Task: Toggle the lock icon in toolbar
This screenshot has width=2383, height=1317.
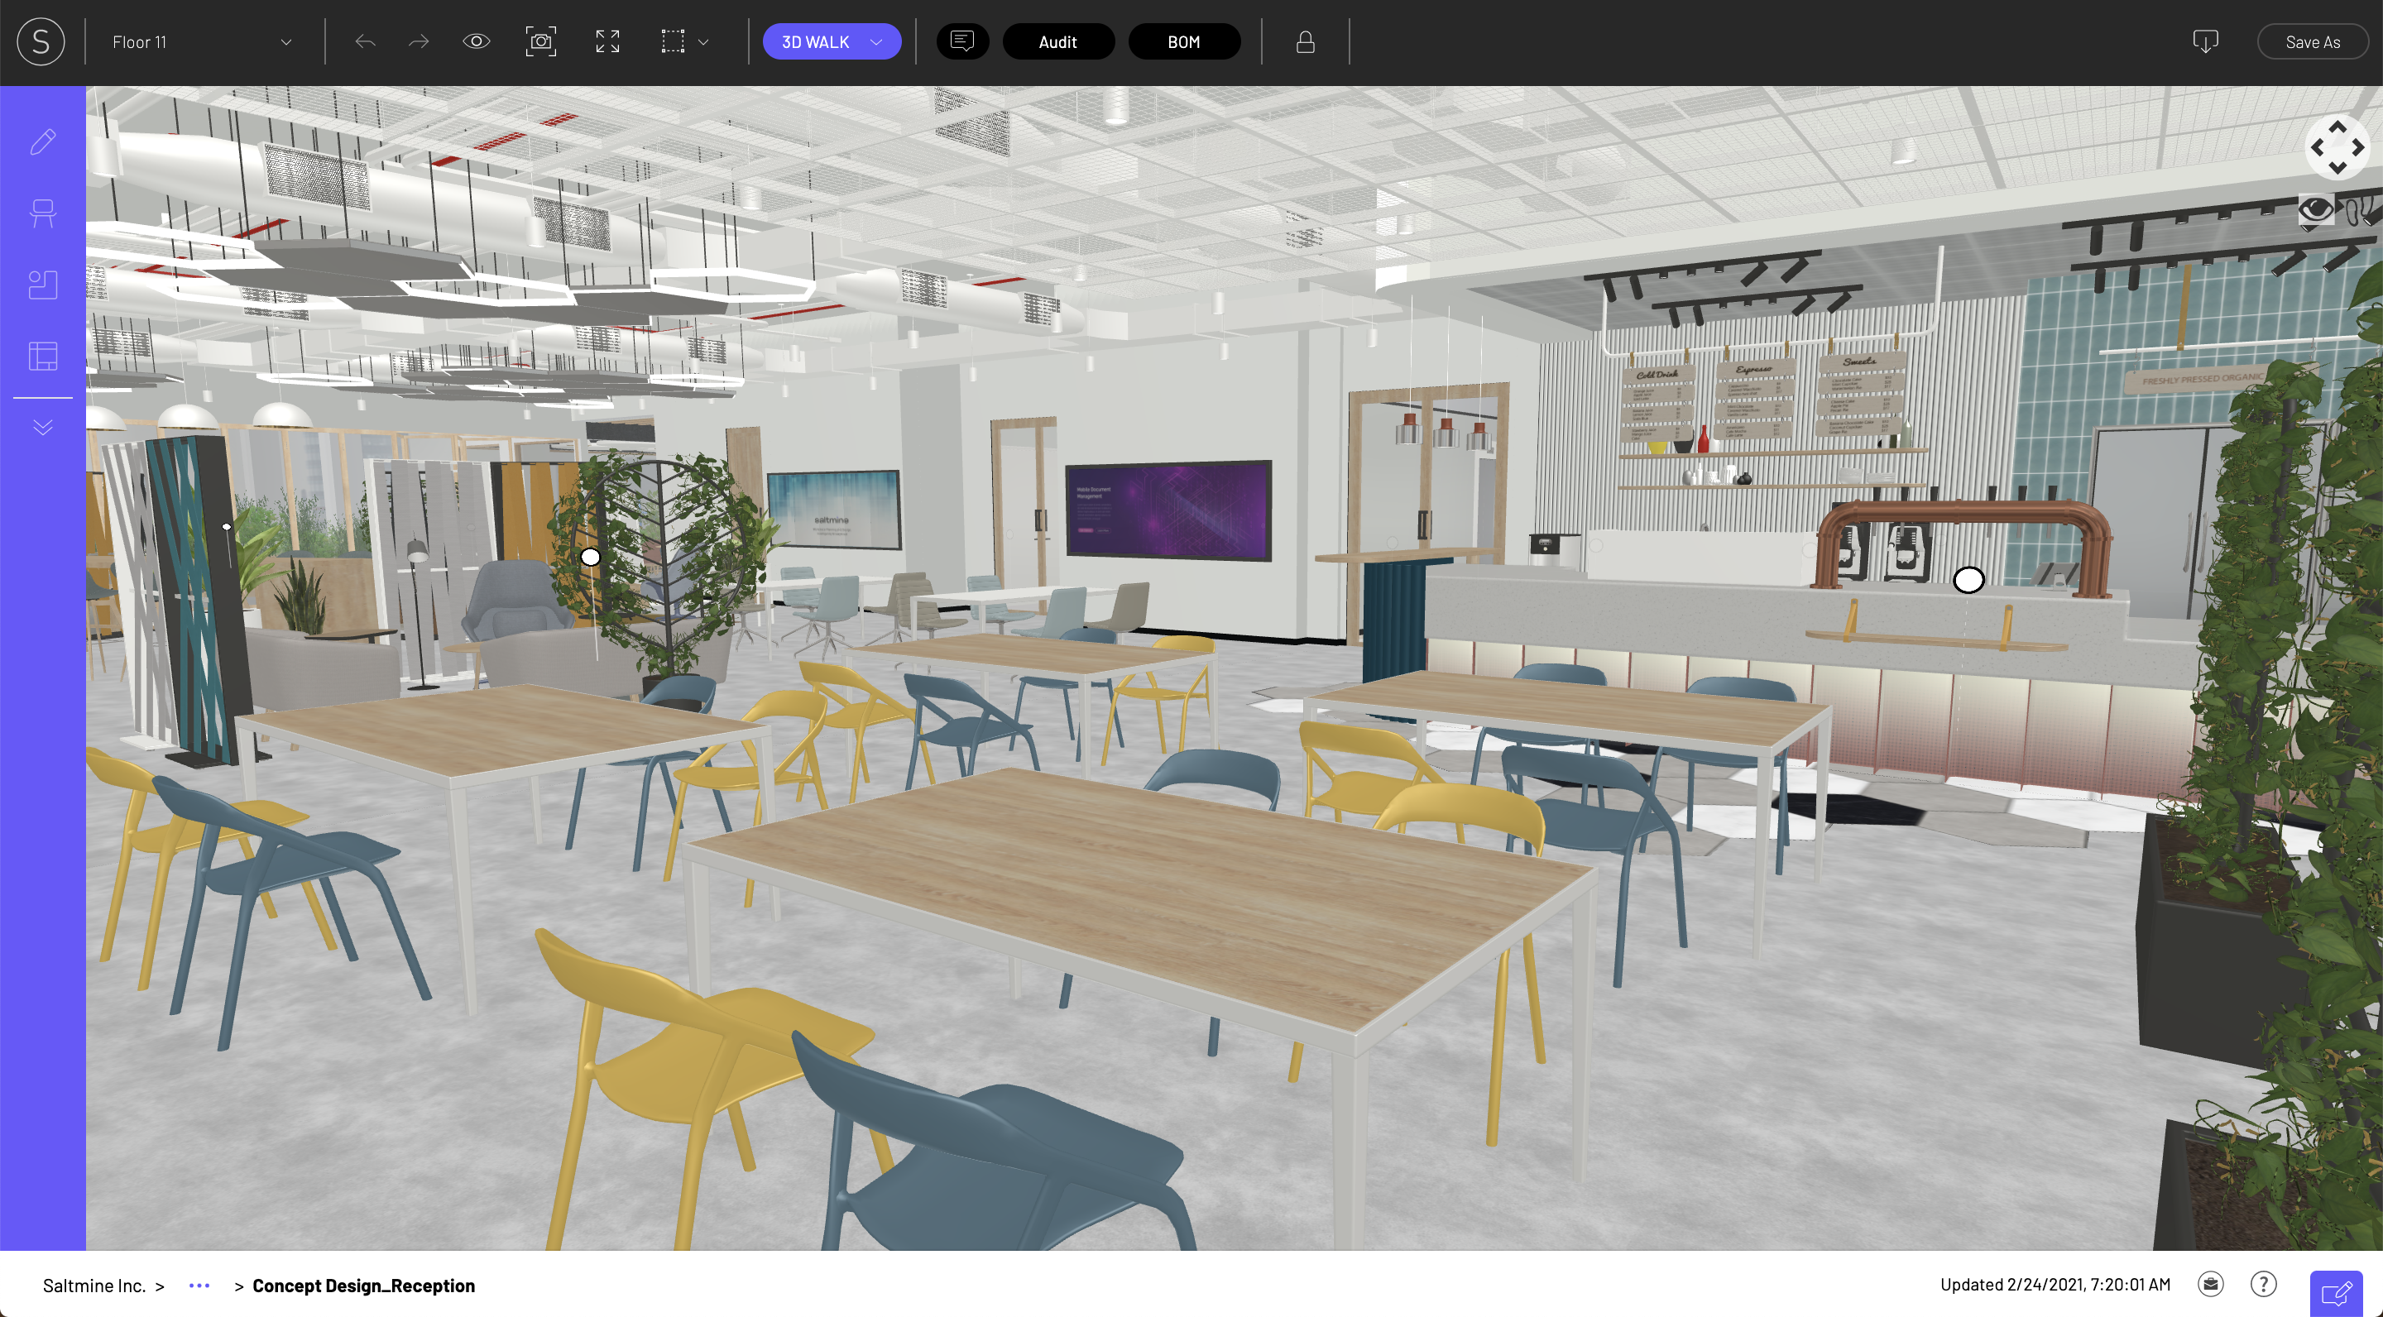Action: [1304, 41]
